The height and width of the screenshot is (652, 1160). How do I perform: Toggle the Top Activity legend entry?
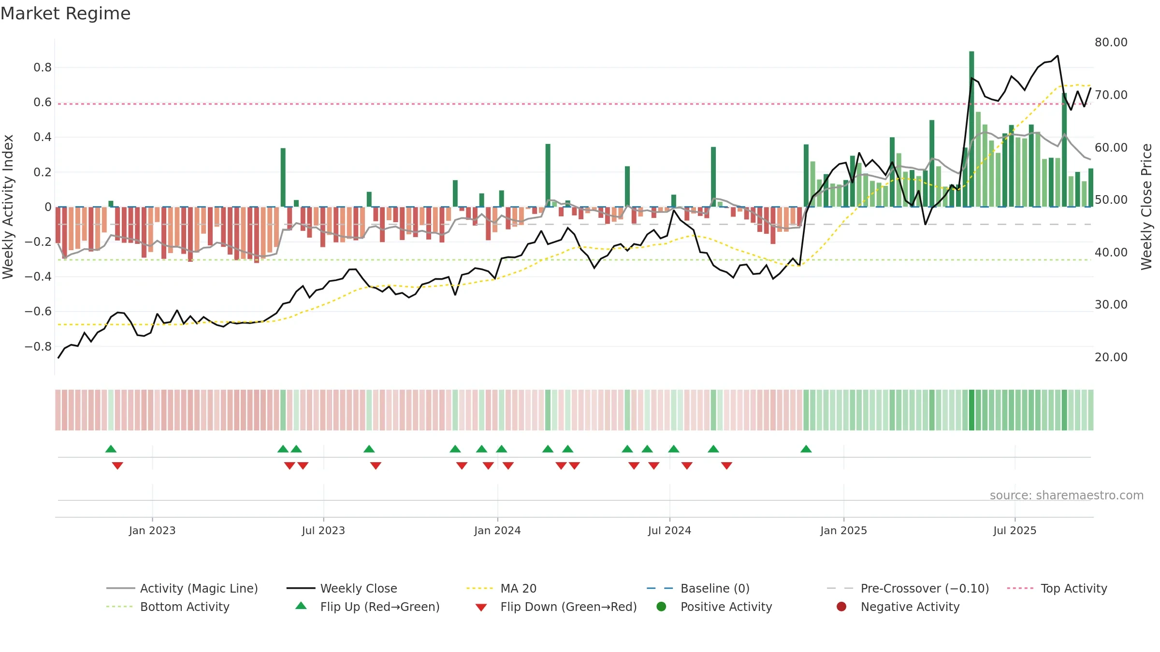1057,588
